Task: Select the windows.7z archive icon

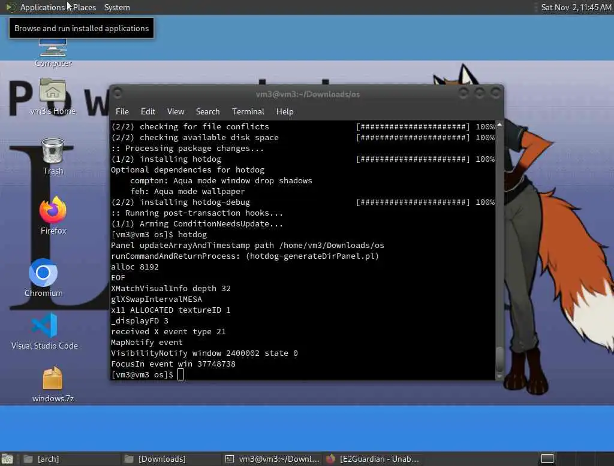Action: coord(53,384)
